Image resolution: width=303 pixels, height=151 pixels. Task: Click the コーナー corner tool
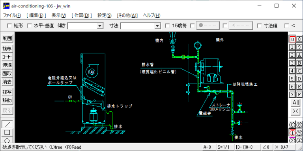pyautogui.click(x=7, y=57)
